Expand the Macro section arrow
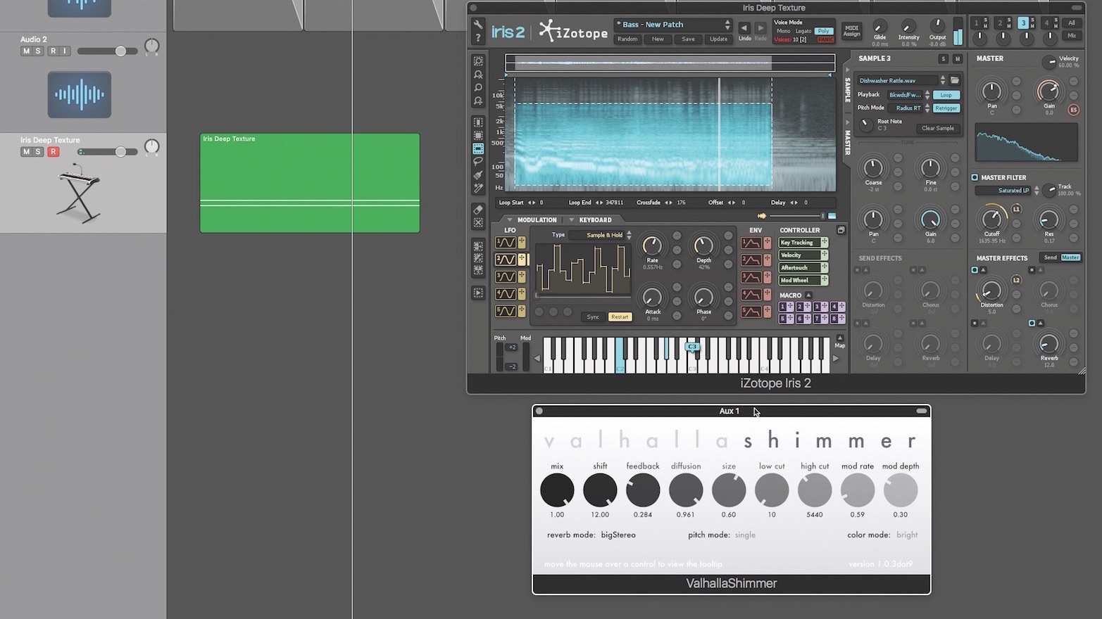This screenshot has height=619, width=1102. click(x=808, y=295)
